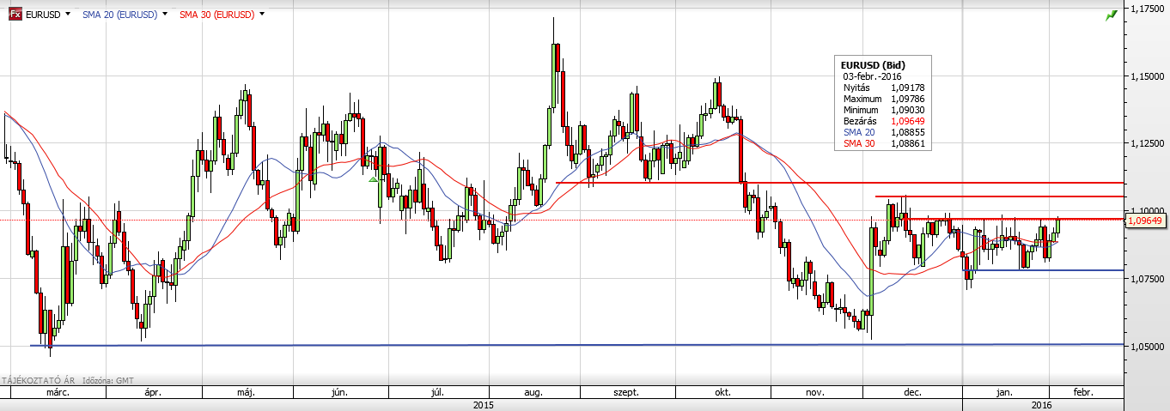
Task: Click the 1,05000 price axis label
Action: [x=1147, y=347]
